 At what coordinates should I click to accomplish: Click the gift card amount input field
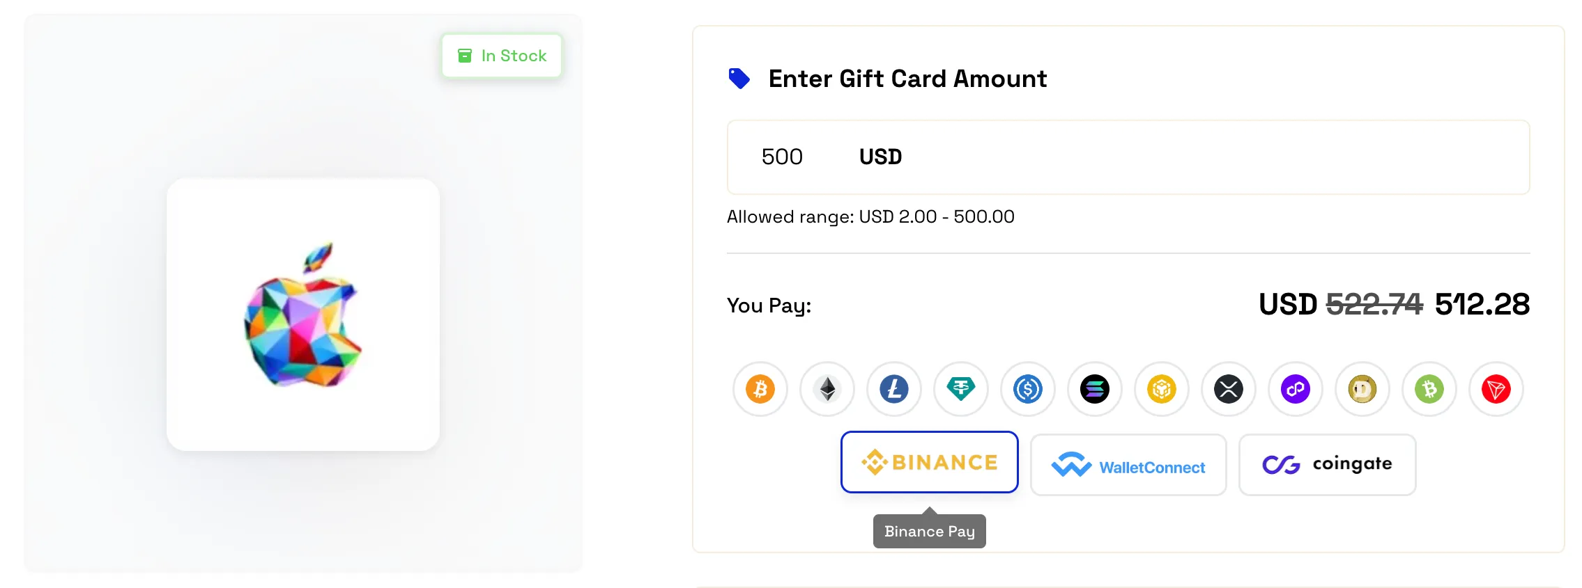click(x=782, y=157)
